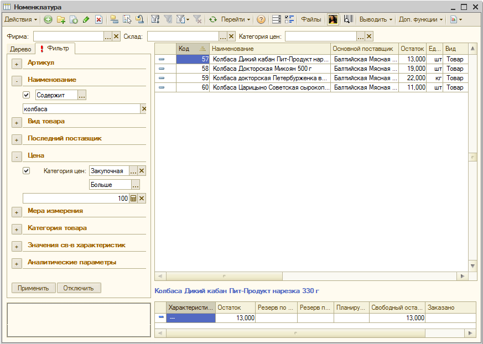Clear the Фирма field with X
Image resolution: width=483 pixels, height=344 pixels.
coord(116,37)
